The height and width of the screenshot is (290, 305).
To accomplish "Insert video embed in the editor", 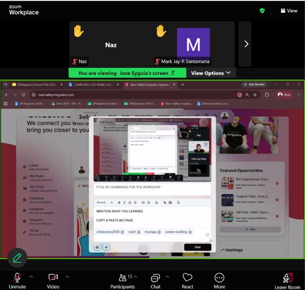I will [170, 202].
